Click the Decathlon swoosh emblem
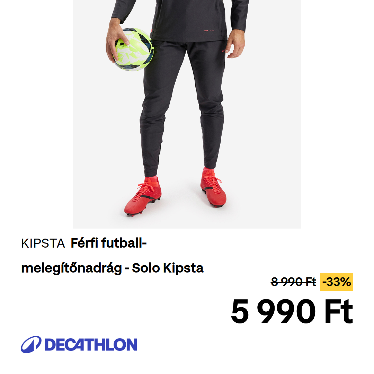 click(x=31, y=345)
